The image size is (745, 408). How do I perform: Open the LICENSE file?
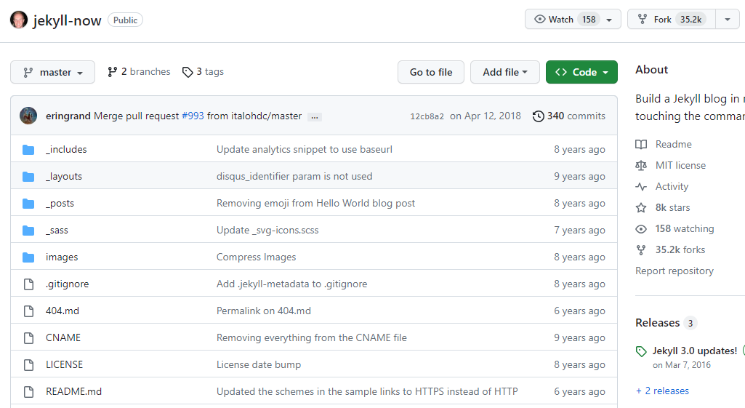click(64, 365)
